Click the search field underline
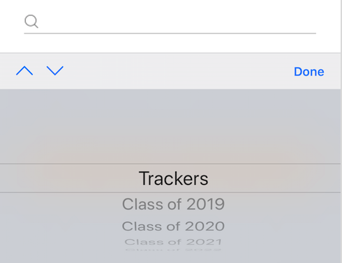This screenshot has height=263, width=342. tap(170, 33)
